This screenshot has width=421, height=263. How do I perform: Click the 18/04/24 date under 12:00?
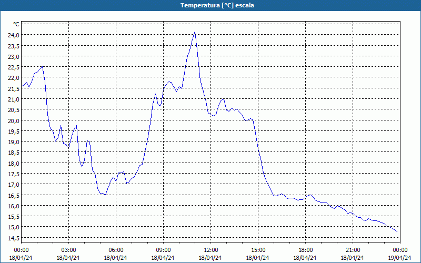click(211, 258)
